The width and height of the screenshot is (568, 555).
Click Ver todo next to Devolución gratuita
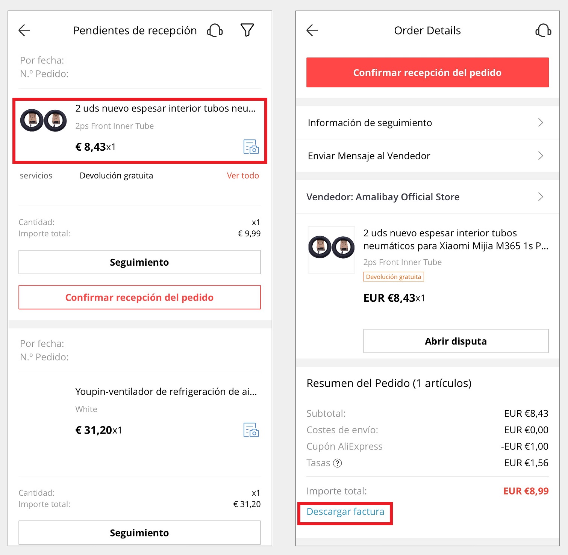(x=243, y=175)
